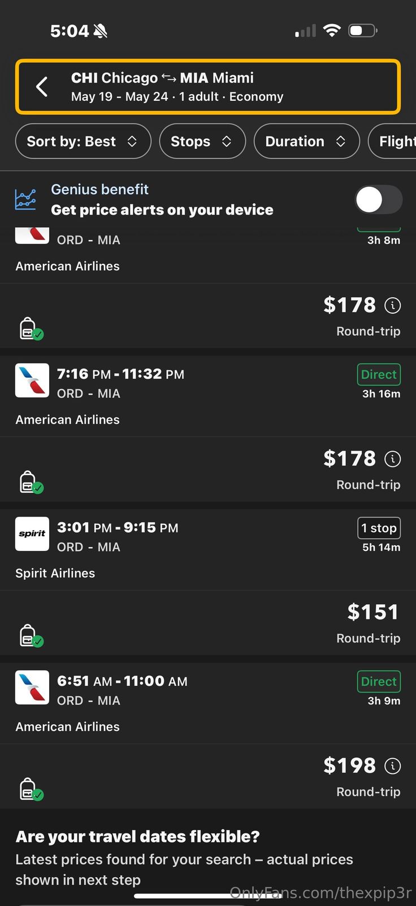
Task: Tap American Airlines logo on 7:16 PM flight
Action: coord(32,381)
